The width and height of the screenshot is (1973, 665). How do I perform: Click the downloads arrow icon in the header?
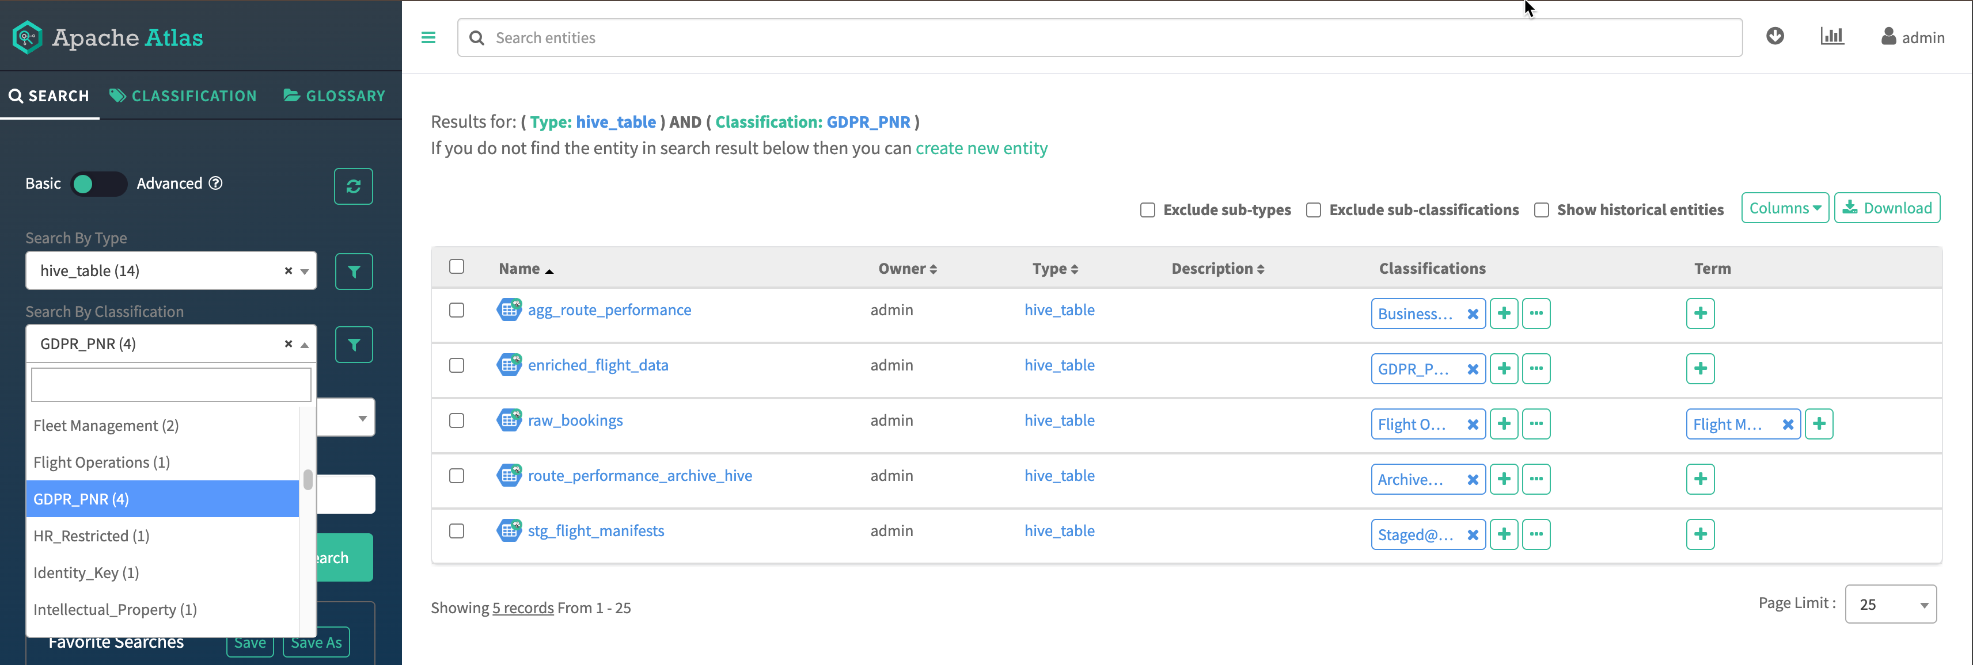click(1775, 36)
